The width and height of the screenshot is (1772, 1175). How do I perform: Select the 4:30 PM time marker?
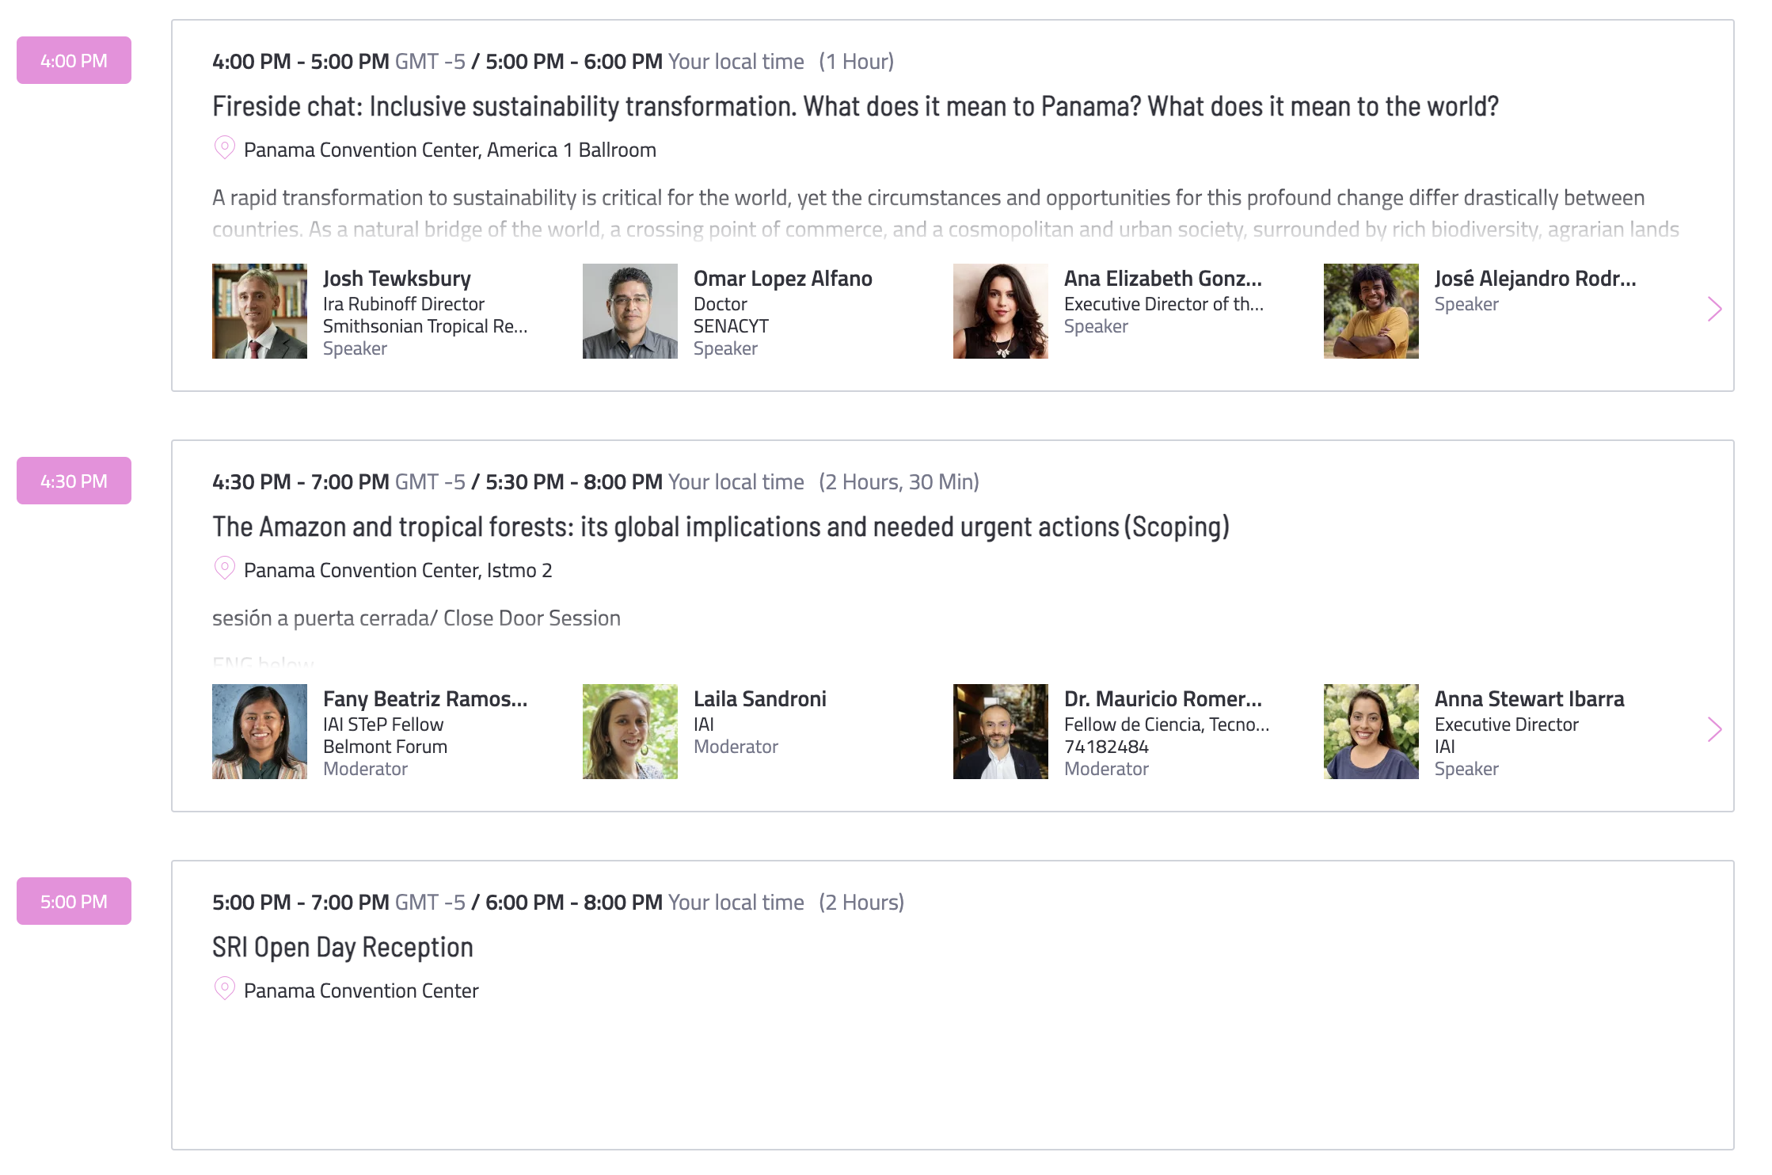pyautogui.click(x=74, y=481)
